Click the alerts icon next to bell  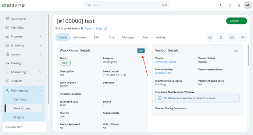coord(239,5)
